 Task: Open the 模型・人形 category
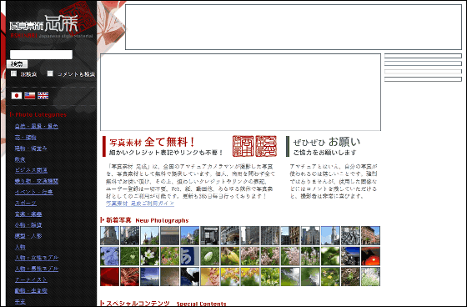click(x=28, y=236)
